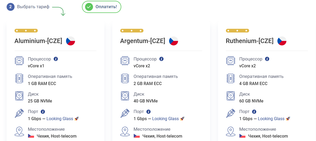Click the CPU chip icon in Aluminium card
The image size is (316, 141).
19,61
